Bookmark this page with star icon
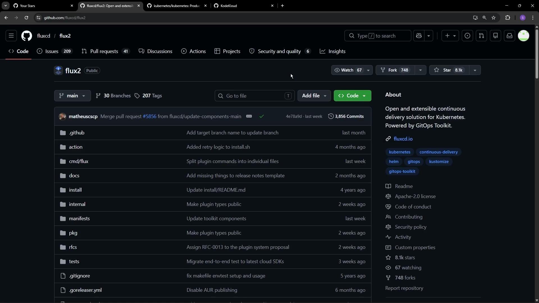The height and width of the screenshot is (303, 539). pyautogui.click(x=494, y=18)
